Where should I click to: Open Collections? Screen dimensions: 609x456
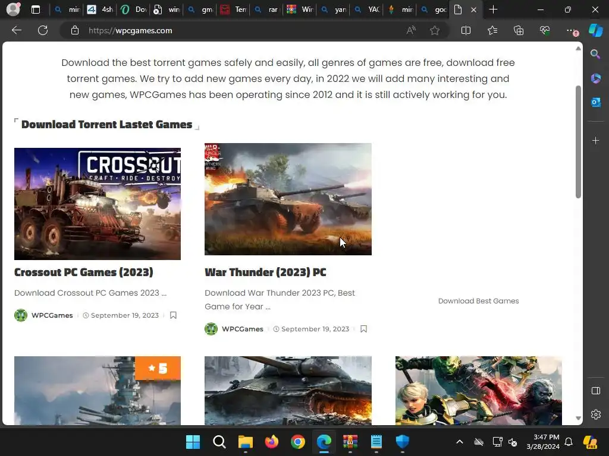point(519,30)
